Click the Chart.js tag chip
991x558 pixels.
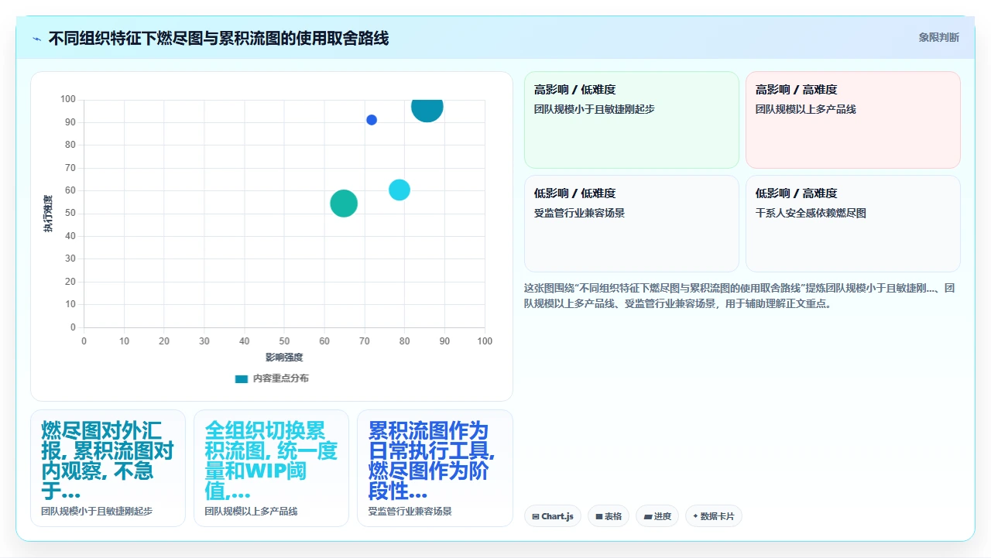point(553,516)
